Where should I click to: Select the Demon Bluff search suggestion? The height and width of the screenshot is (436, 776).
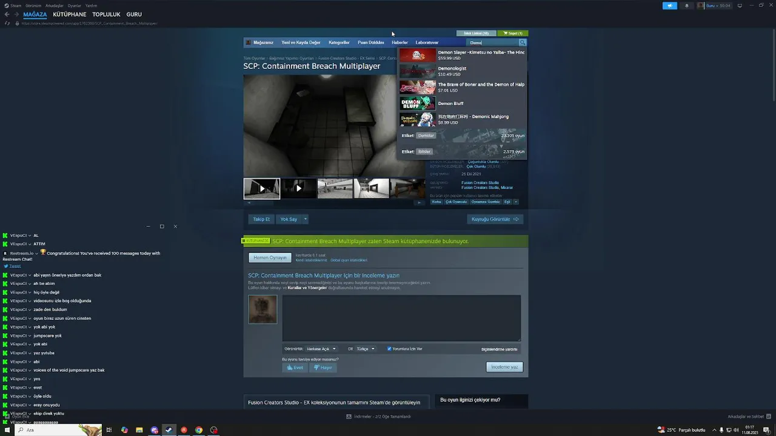(462, 103)
